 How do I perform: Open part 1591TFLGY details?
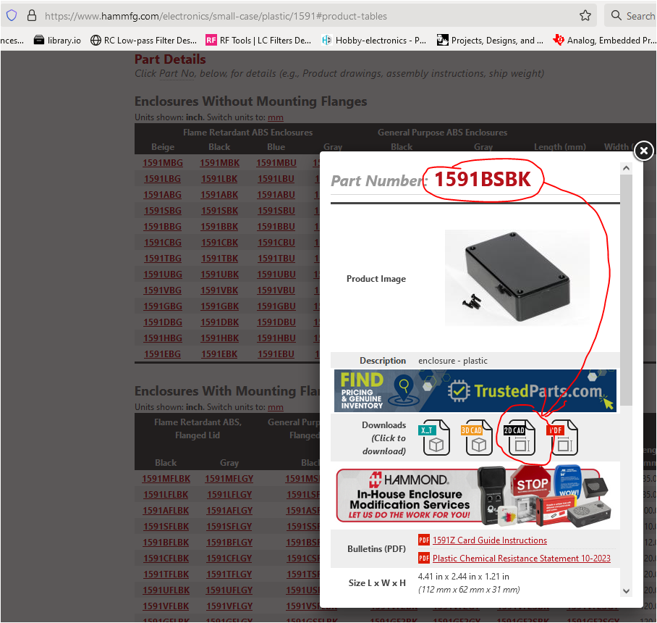pos(229,574)
